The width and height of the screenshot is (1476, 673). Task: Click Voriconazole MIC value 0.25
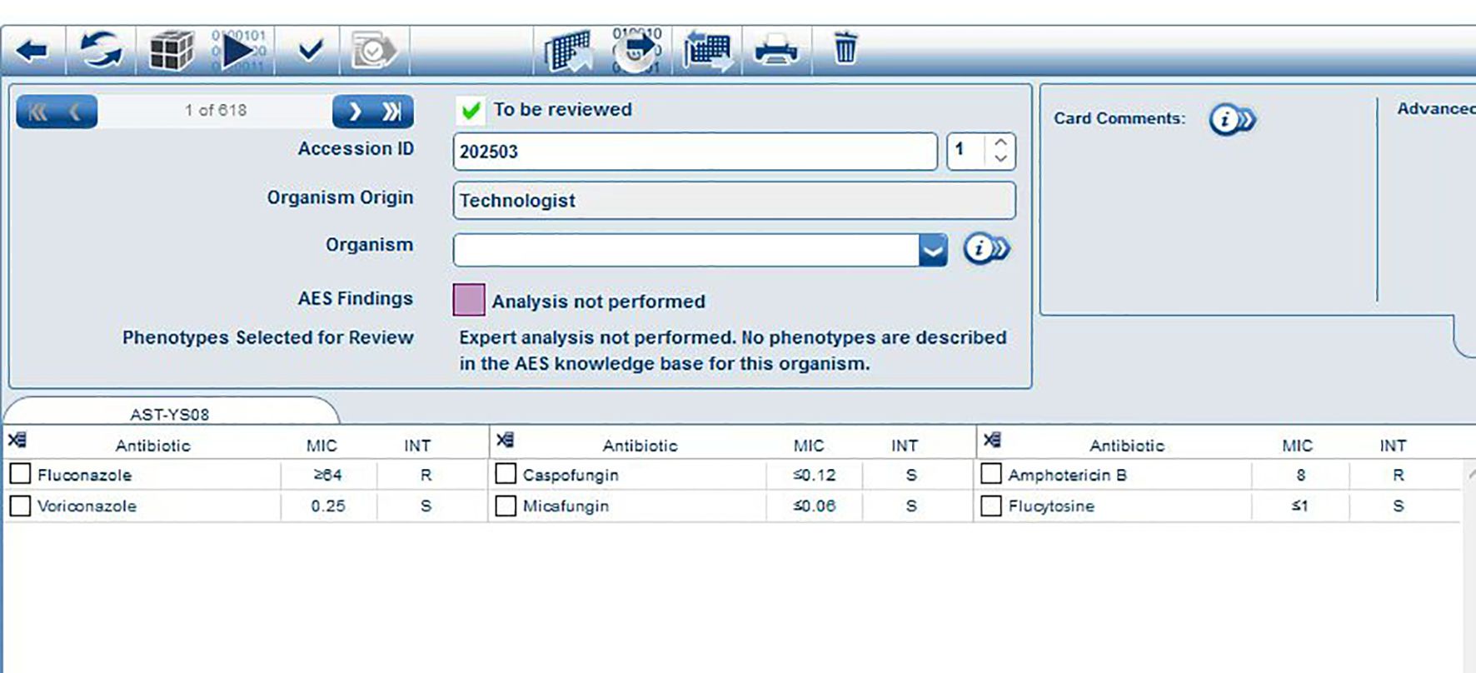pos(328,506)
